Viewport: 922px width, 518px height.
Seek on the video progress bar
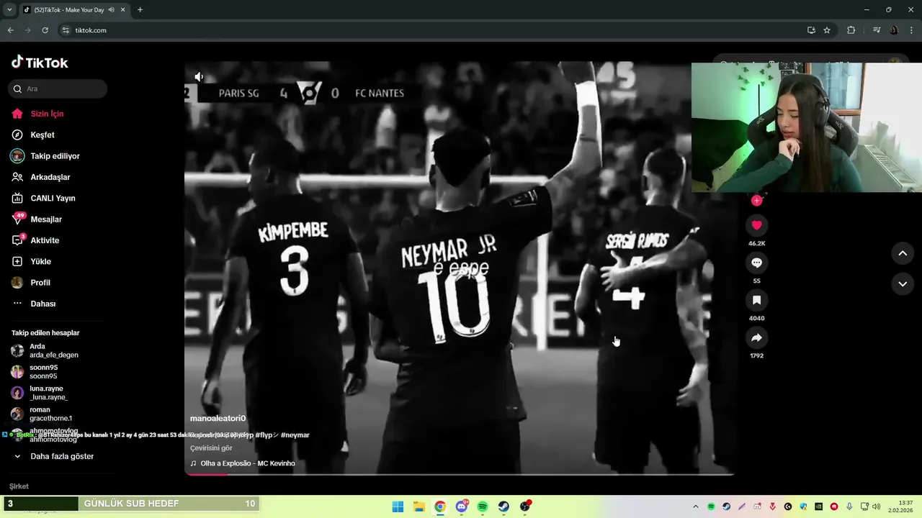pos(460,474)
